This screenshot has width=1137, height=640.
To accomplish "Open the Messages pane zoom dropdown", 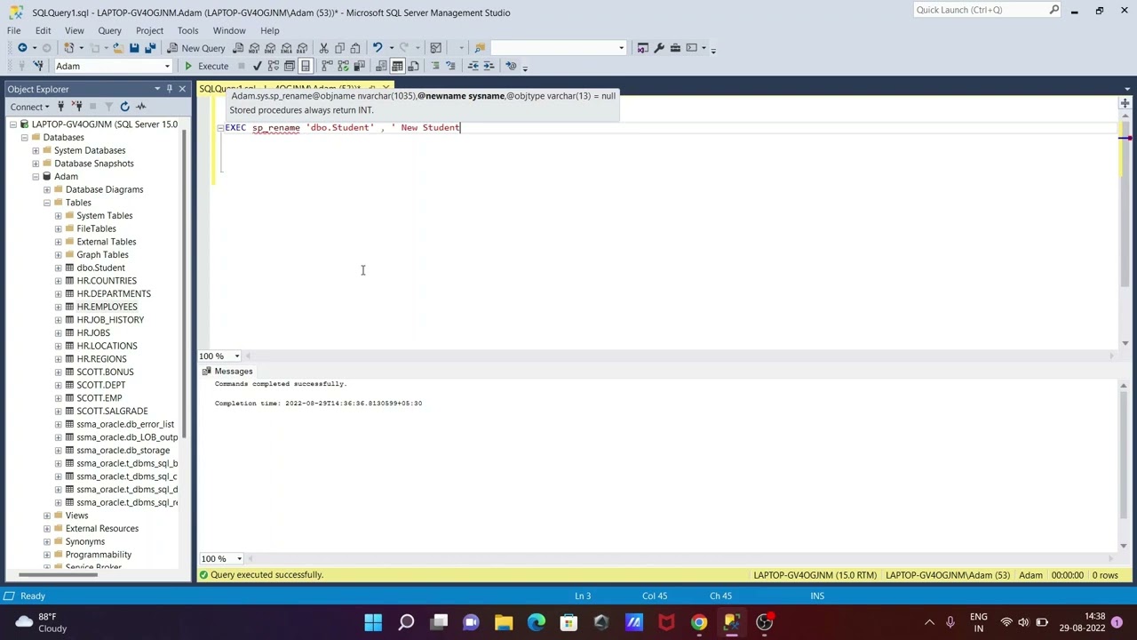I will (x=239, y=559).
